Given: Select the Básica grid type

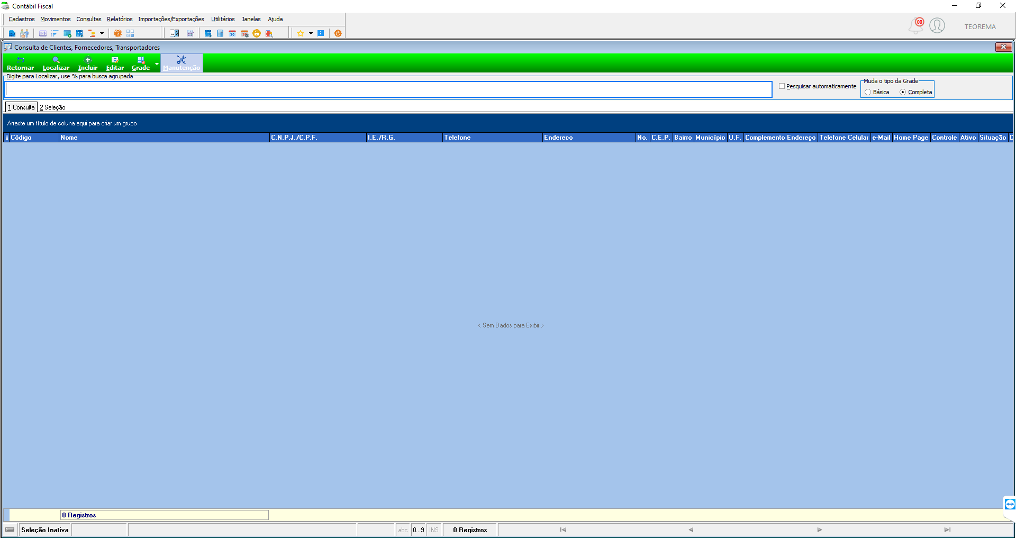Looking at the screenshot, I should 868,92.
